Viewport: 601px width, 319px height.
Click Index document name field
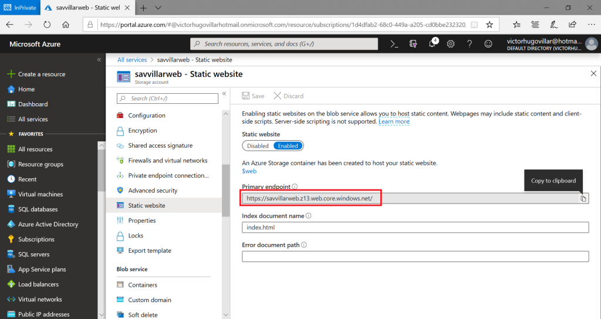415,227
